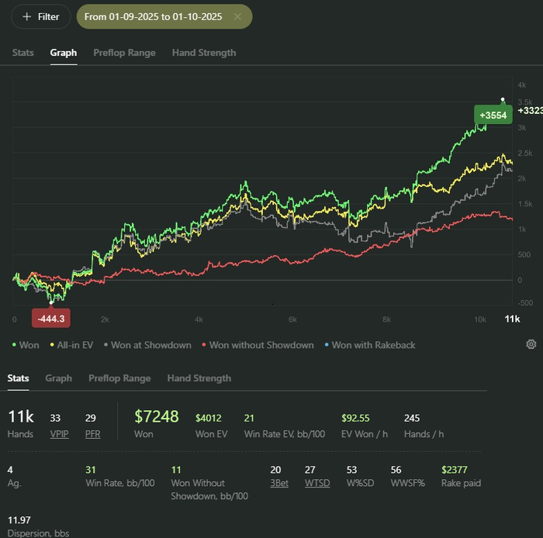Image resolution: width=543 pixels, height=538 pixels.
Task: Click the underlined 3Bet stat label
Action: (275, 483)
